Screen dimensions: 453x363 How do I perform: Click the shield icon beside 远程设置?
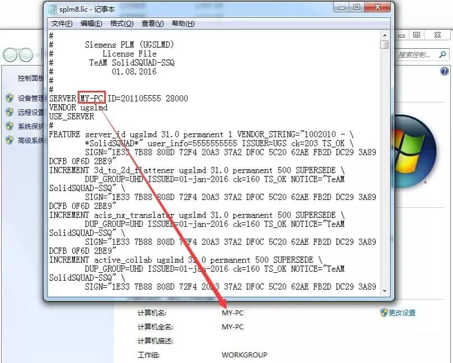(x=10, y=112)
